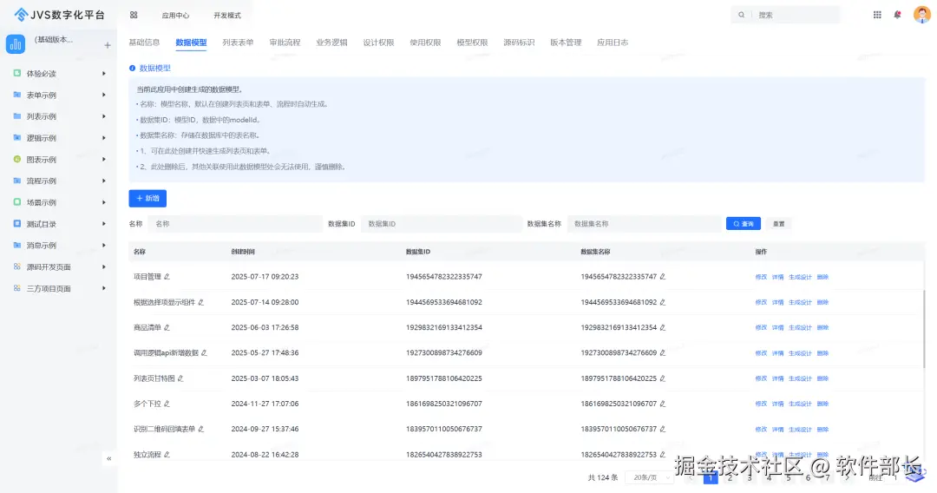
Task: Click the edit pencil beside name 列表页甘特图
Action: click(180, 378)
